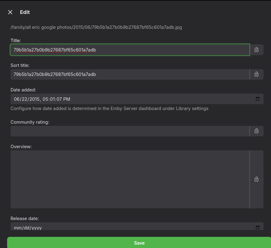Lock the Sort title field
This screenshot has height=248, width=271.
point(256,74)
